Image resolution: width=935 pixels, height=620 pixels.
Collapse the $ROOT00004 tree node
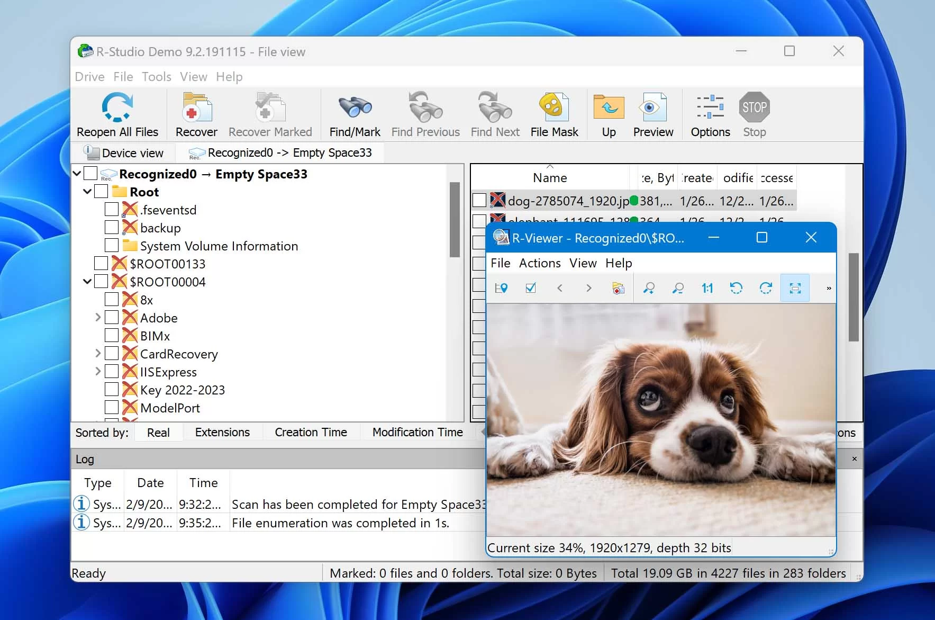pos(87,281)
